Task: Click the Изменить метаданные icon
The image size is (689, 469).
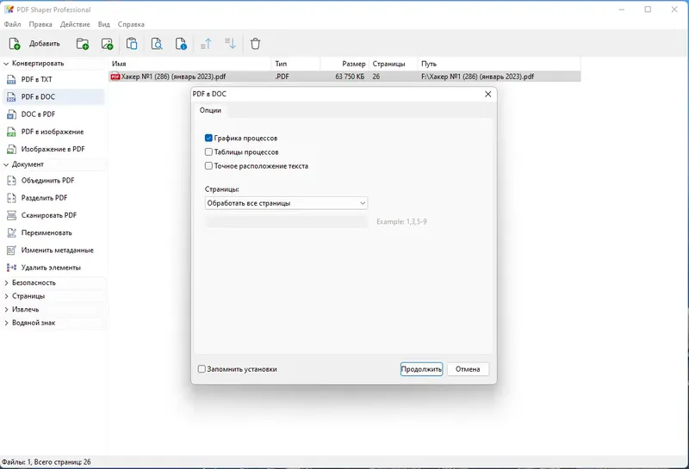Action: coord(11,250)
